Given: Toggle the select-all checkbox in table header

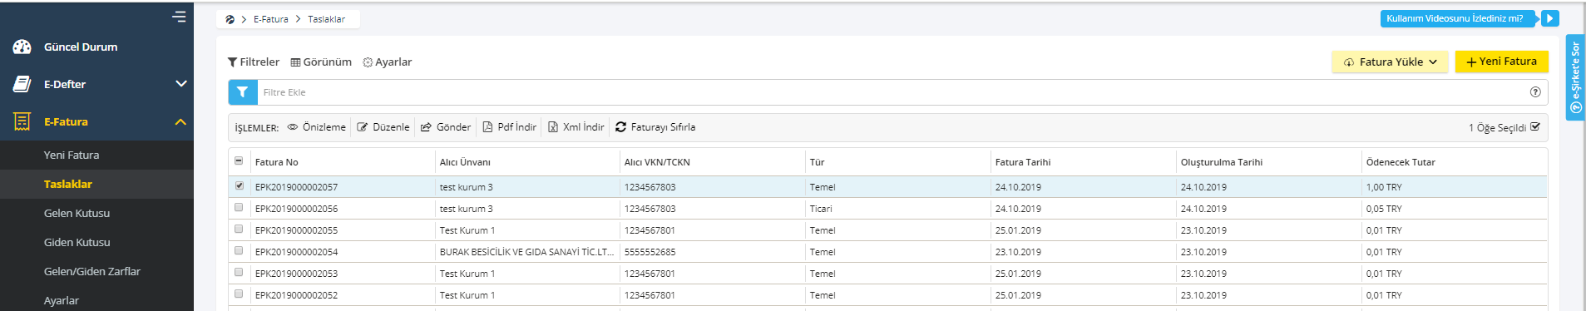Looking at the screenshot, I should 239,161.
